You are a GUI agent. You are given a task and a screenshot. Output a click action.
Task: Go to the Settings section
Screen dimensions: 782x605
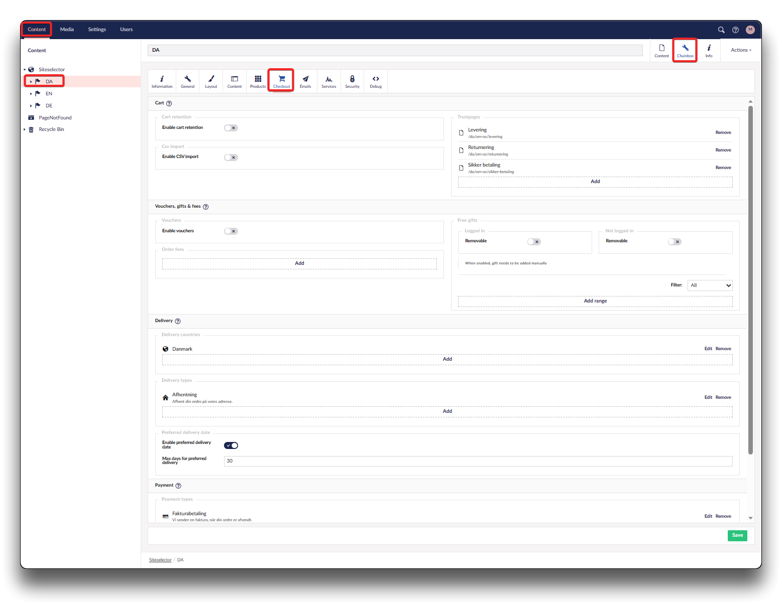[x=97, y=30]
